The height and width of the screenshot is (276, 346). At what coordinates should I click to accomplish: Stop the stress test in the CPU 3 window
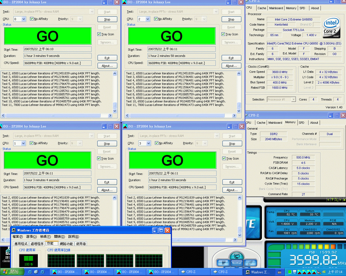pyautogui.click(x=232, y=144)
